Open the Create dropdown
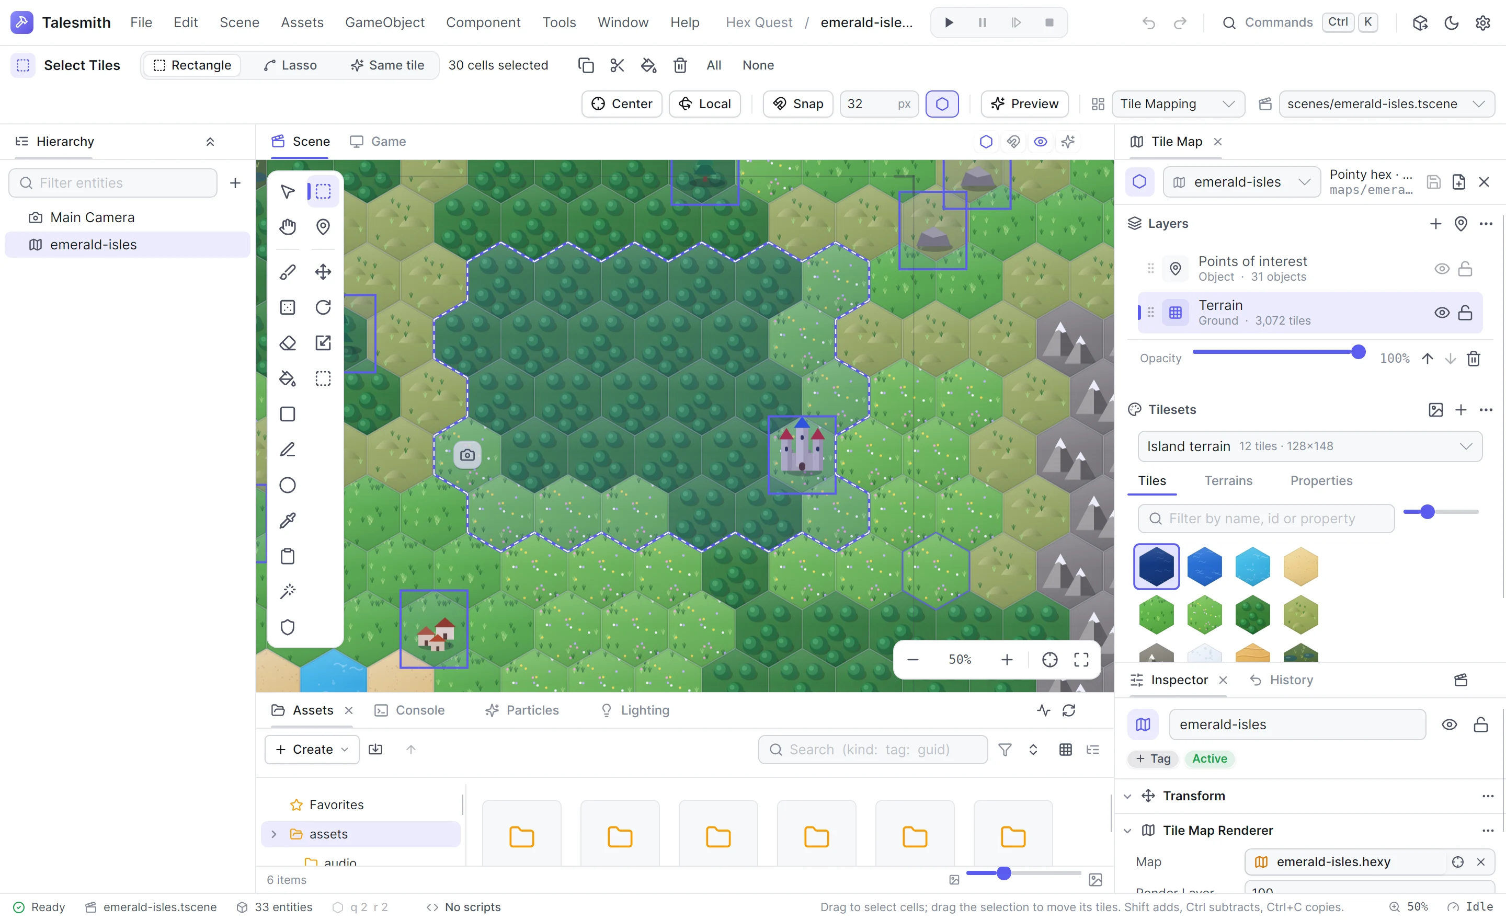Image resolution: width=1506 pixels, height=920 pixels. coord(312,750)
